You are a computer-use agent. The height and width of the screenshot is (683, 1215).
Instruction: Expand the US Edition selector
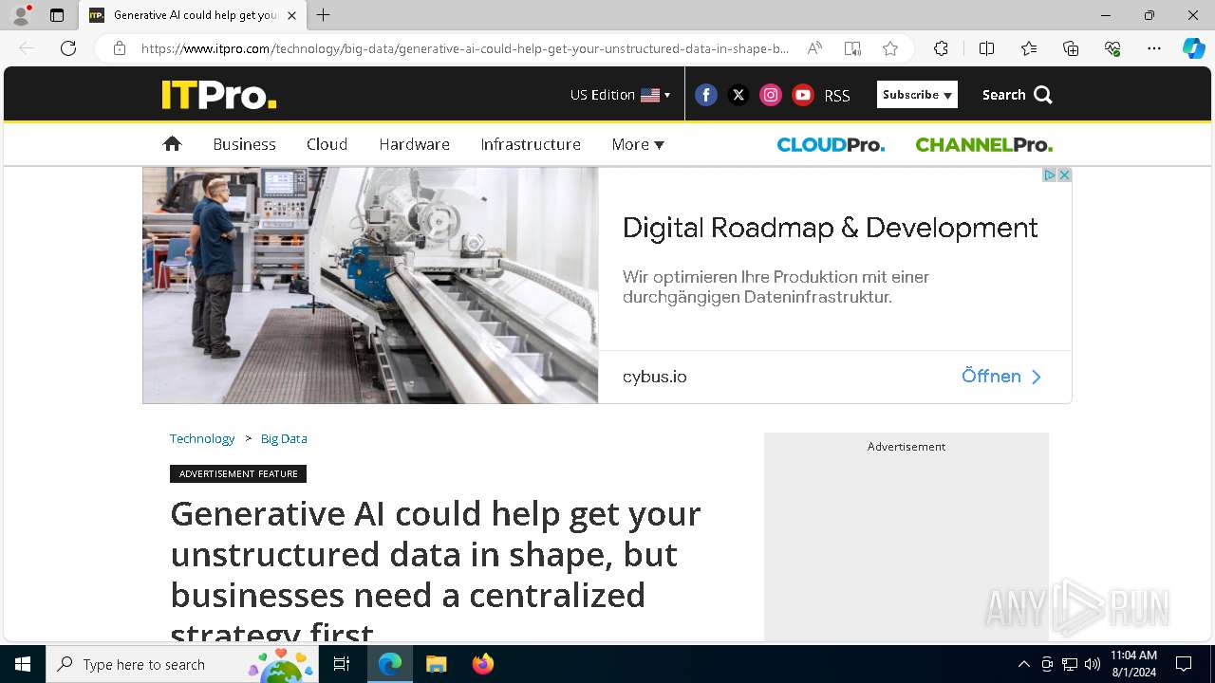point(621,95)
